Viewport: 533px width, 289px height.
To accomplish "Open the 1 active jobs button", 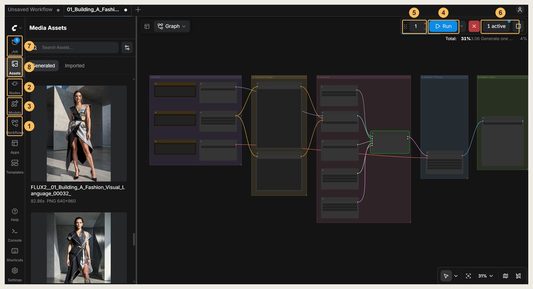I will pos(496,26).
